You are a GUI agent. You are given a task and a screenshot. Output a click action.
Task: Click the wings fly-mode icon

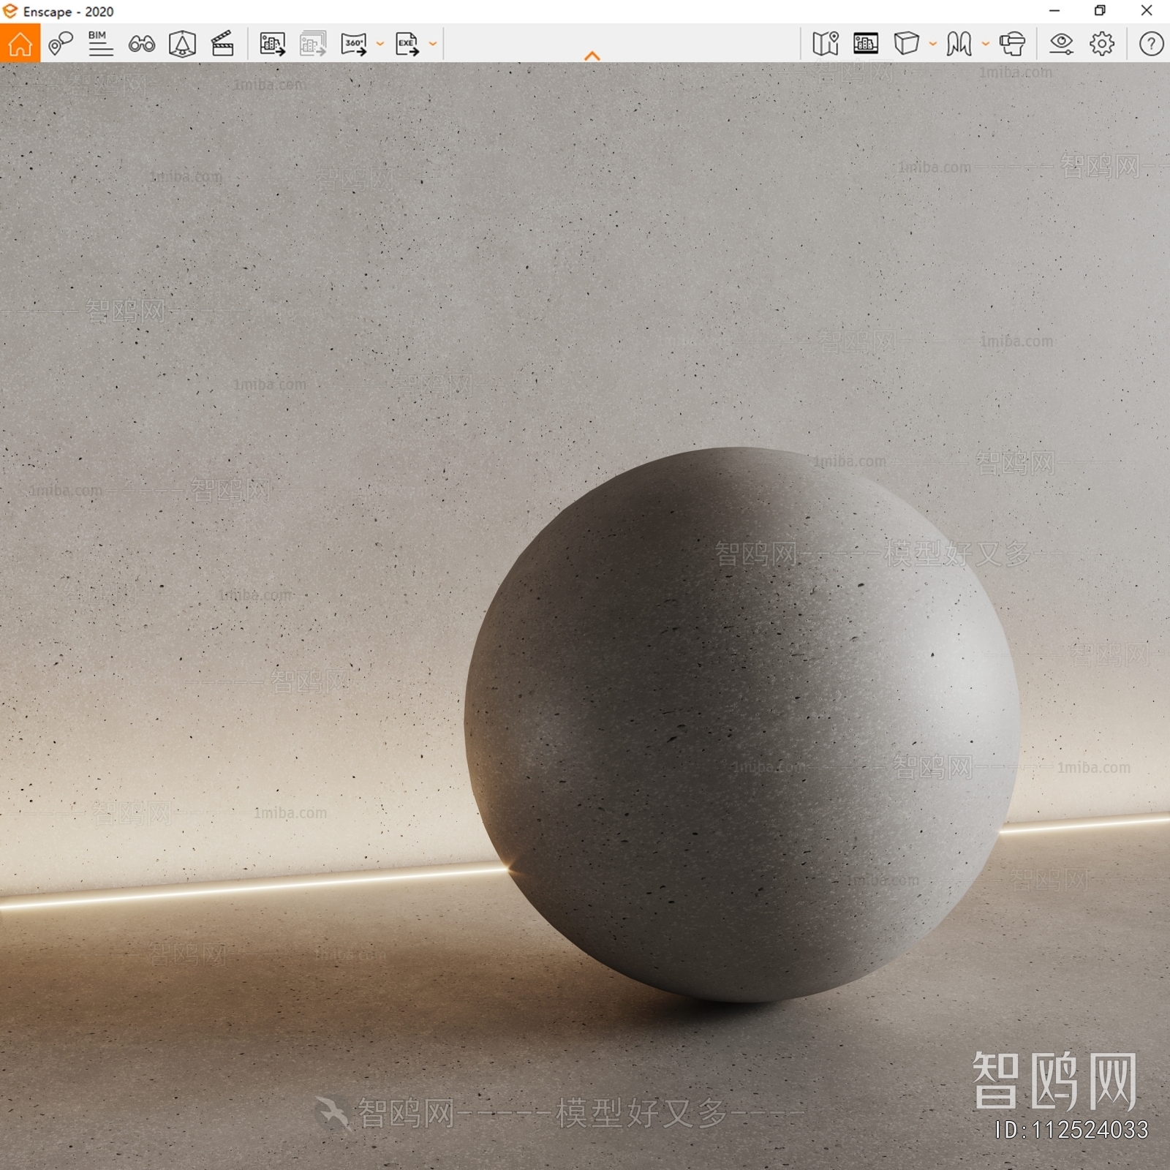959,44
